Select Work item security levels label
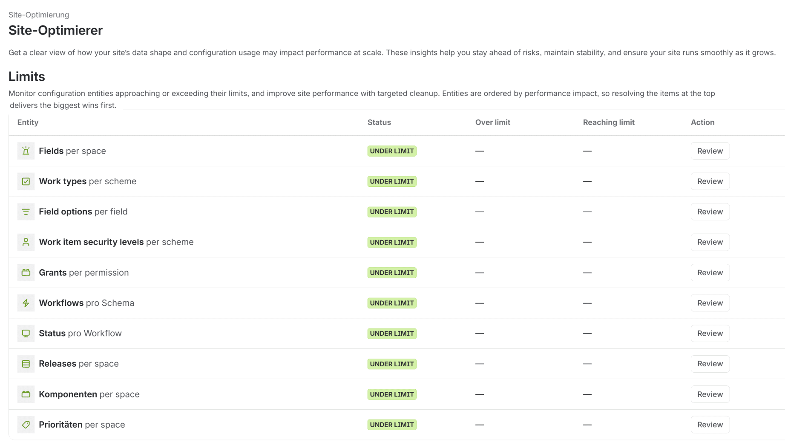The image size is (785, 448). (116, 242)
